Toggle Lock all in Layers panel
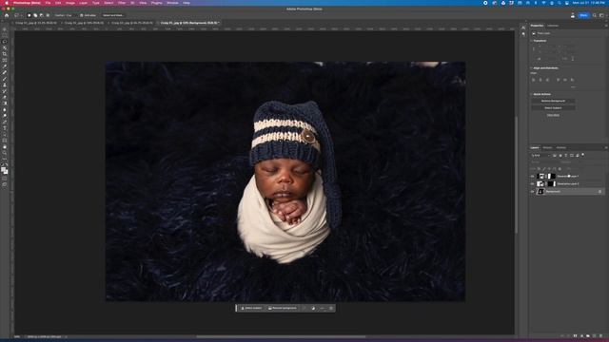This screenshot has height=342, width=609. tap(560, 169)
